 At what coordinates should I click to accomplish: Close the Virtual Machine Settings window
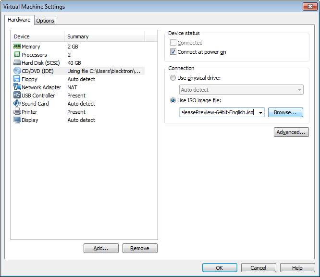[310, 6]
